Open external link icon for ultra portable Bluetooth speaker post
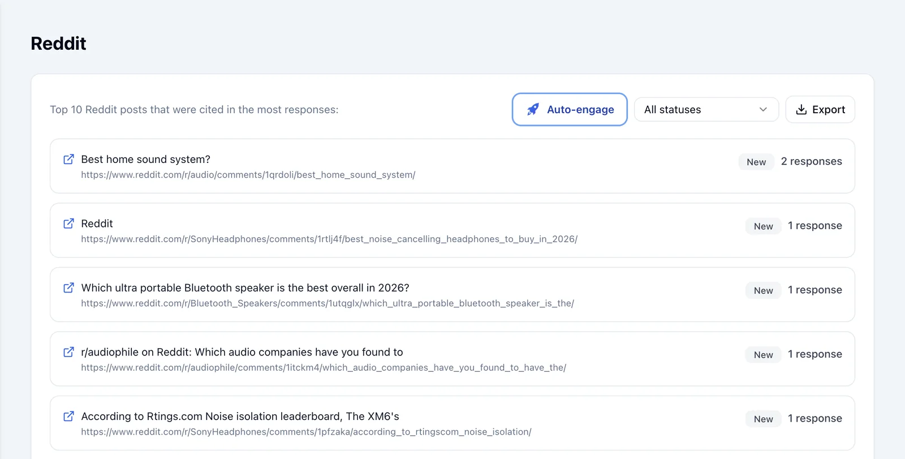 [x=68, y=288]
